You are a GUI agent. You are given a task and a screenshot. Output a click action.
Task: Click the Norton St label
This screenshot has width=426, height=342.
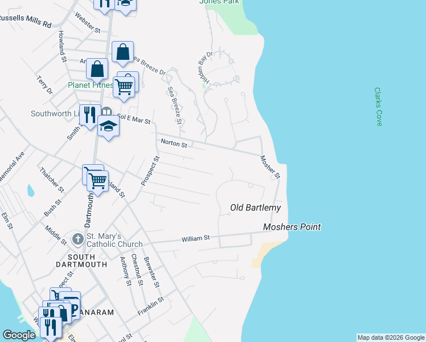tap(174, 143)
